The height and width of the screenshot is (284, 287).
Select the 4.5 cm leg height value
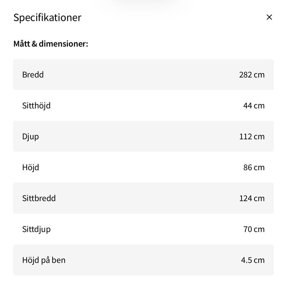point(253,260)
